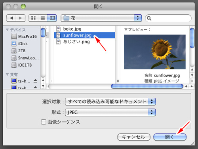Viewport: 198px width, 149px height.
Task: Switch to column view mode
Action: 52,18
